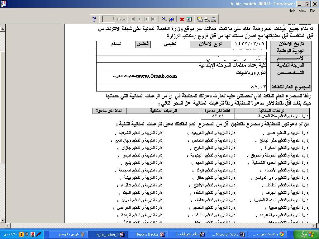Click the نوع الإعلان header cell
Image resolution: width=319 pixels, height=239 pixels.
click(x=210, y=44)
